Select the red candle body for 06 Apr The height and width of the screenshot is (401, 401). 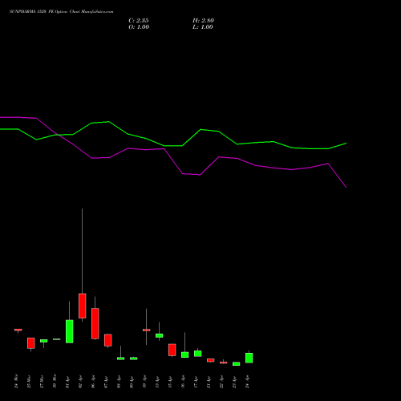95,323
